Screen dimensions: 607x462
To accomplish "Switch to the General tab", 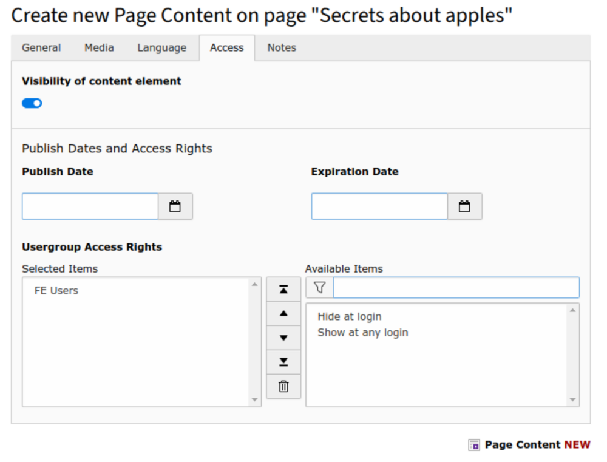I will (41, 48).
